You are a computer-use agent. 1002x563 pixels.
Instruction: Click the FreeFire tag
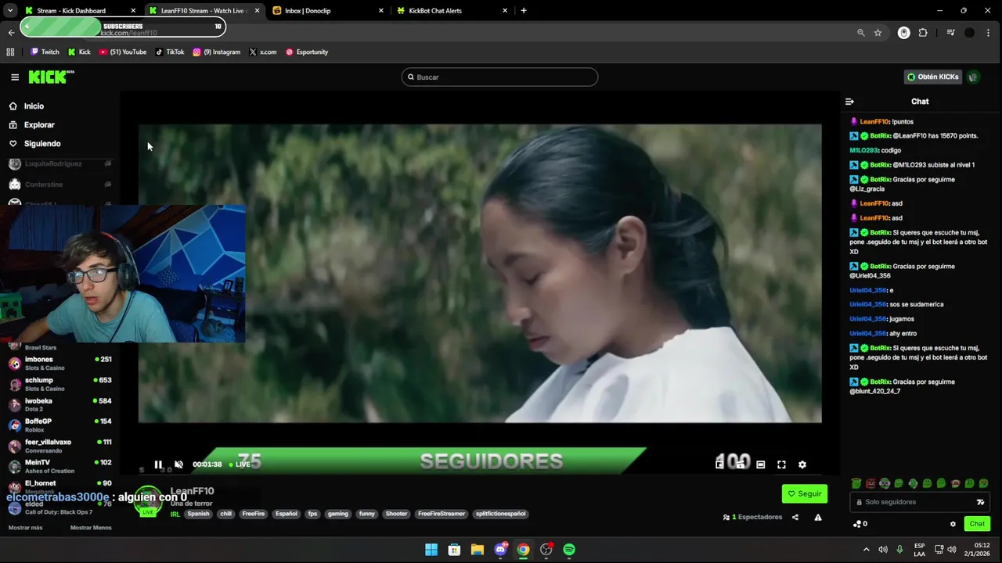coord(253,514)
